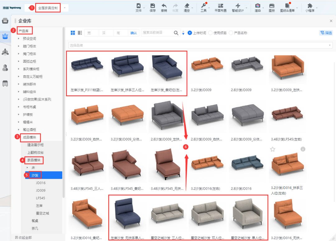Click the 智能设计 lightning icon
Screen dimensions: 336x241
(x=238, y=6)
